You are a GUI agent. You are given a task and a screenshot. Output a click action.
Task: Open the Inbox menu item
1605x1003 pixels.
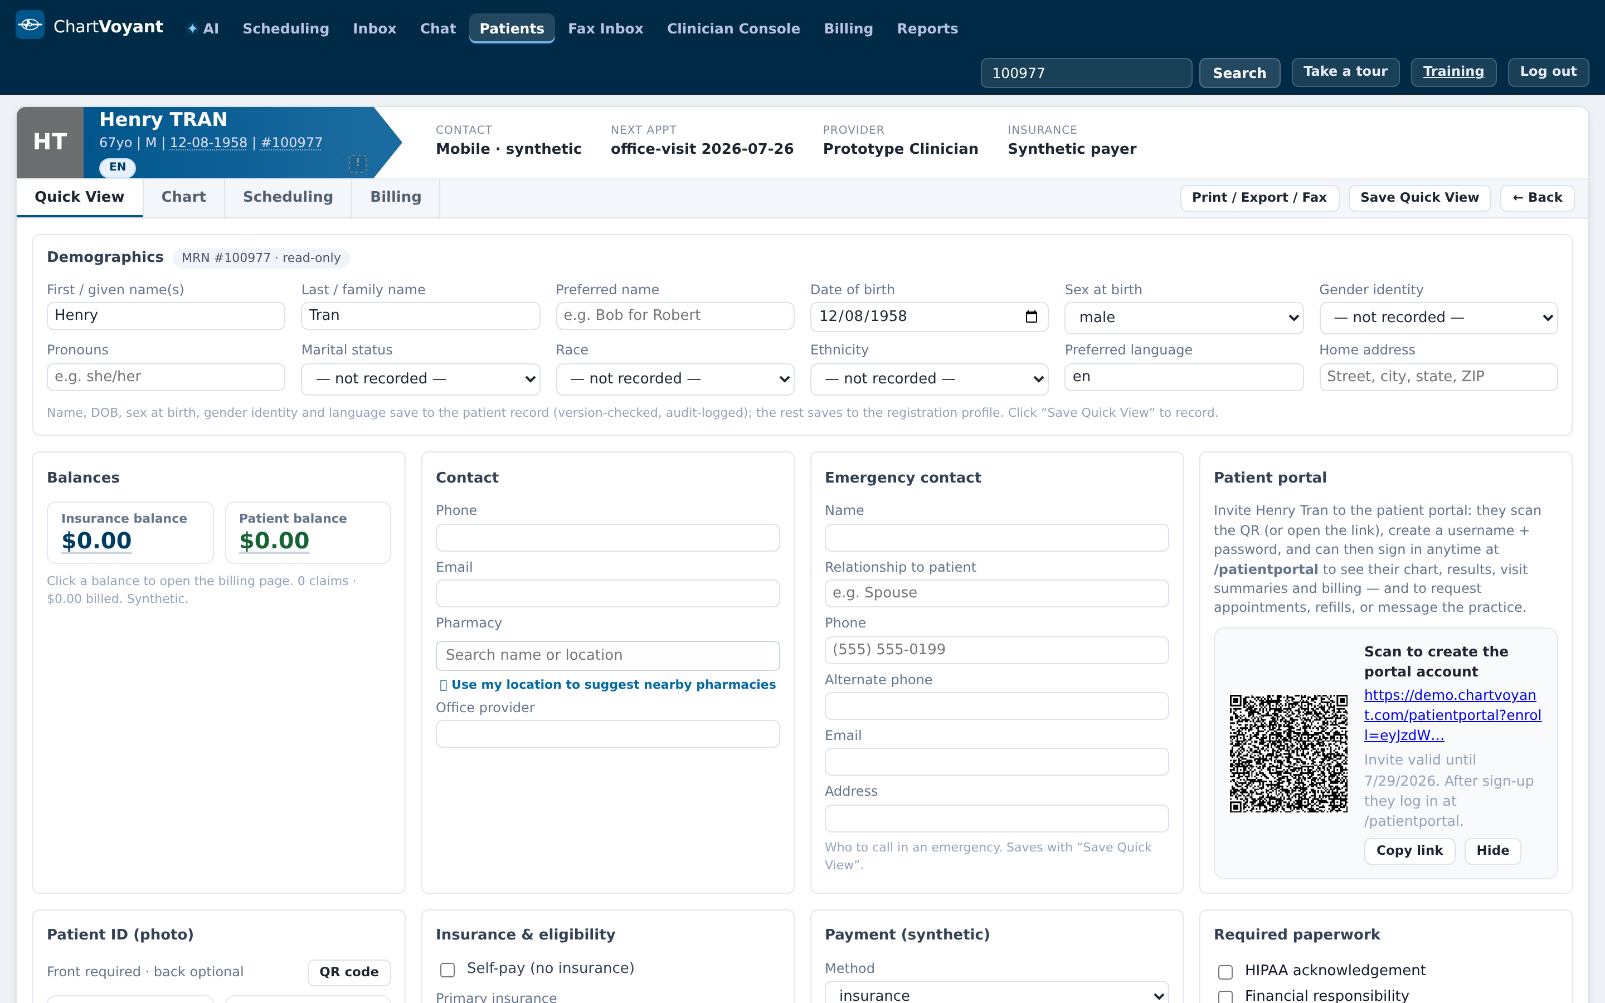coord(374,28)
